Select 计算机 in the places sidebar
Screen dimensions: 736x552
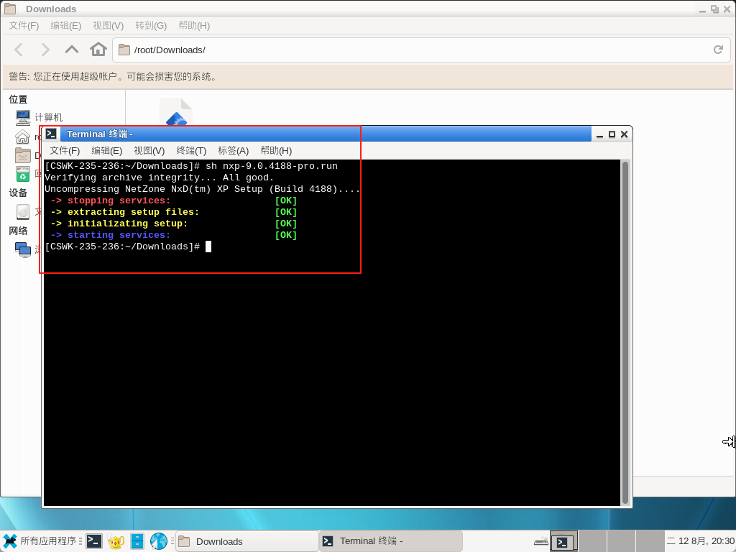(x=47, y=117)
